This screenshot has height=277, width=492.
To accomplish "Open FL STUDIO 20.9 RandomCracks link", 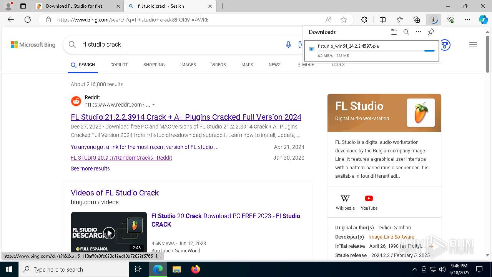I will tap(121, 158).
